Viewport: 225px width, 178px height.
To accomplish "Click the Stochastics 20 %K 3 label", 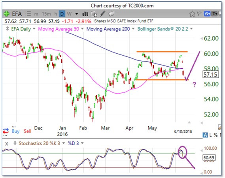I will coord(39,143).
